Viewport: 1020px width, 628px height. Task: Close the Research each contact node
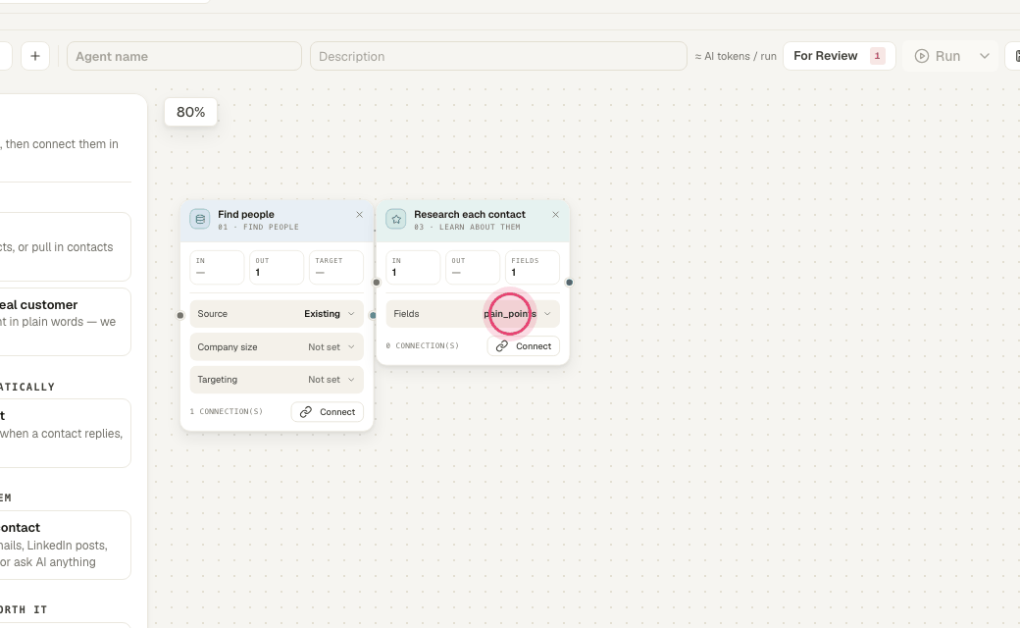[555, 215]
